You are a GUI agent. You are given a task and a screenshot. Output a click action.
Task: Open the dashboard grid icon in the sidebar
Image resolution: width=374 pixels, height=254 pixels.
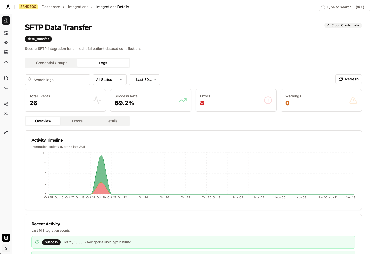click(6, 33)
